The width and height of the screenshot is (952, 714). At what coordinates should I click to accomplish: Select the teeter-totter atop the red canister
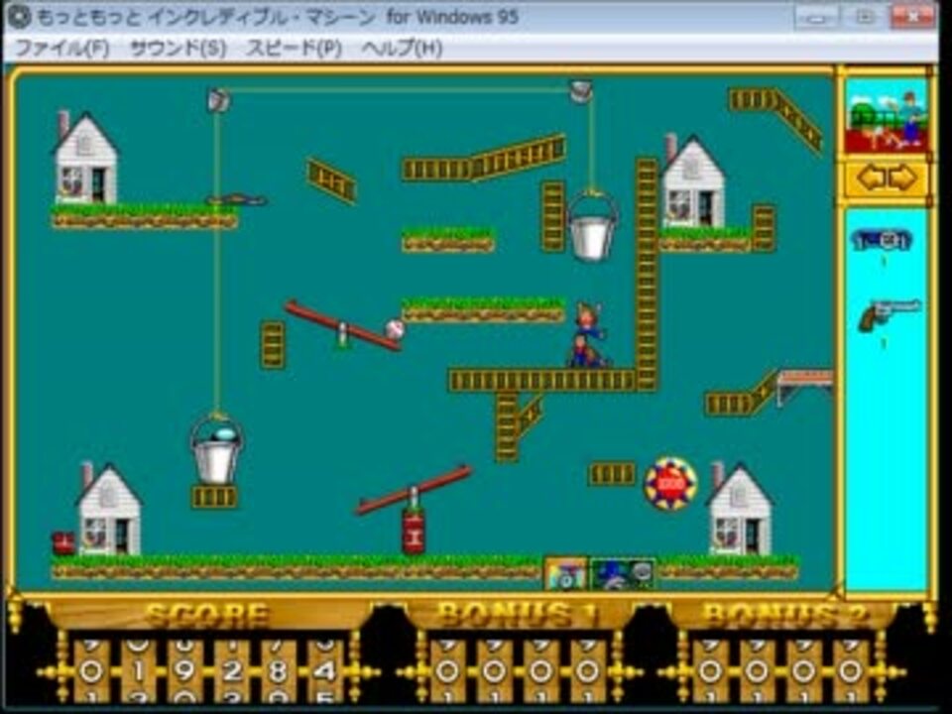pyautogui.click(x=415, y=490)
